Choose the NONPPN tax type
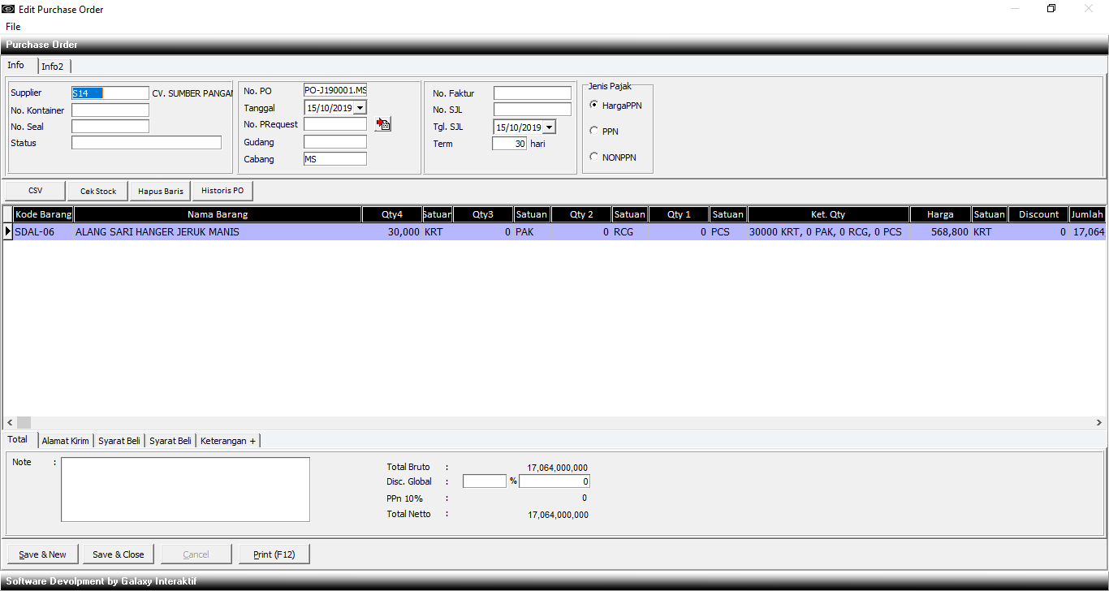The image size is (1109, 591). coord(594,157)
